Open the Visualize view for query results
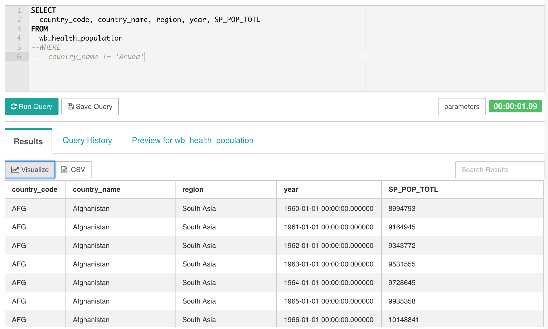 [x=30, y=169]
